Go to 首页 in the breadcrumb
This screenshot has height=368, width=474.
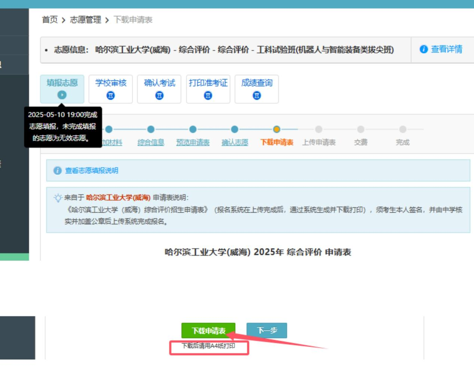click(x=50, y=20)
